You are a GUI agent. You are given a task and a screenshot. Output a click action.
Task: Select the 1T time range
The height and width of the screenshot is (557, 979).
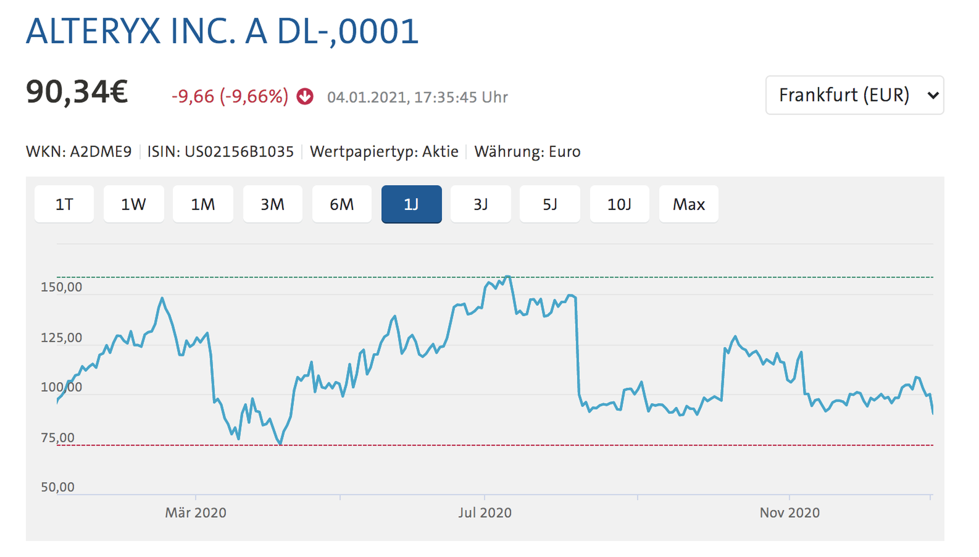pyautogui.click(x=64, y=204)
